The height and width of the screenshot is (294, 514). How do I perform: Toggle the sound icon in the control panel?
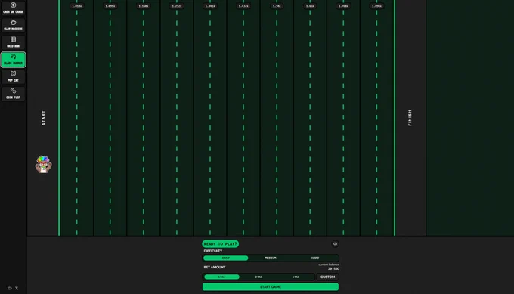[335, 243]
